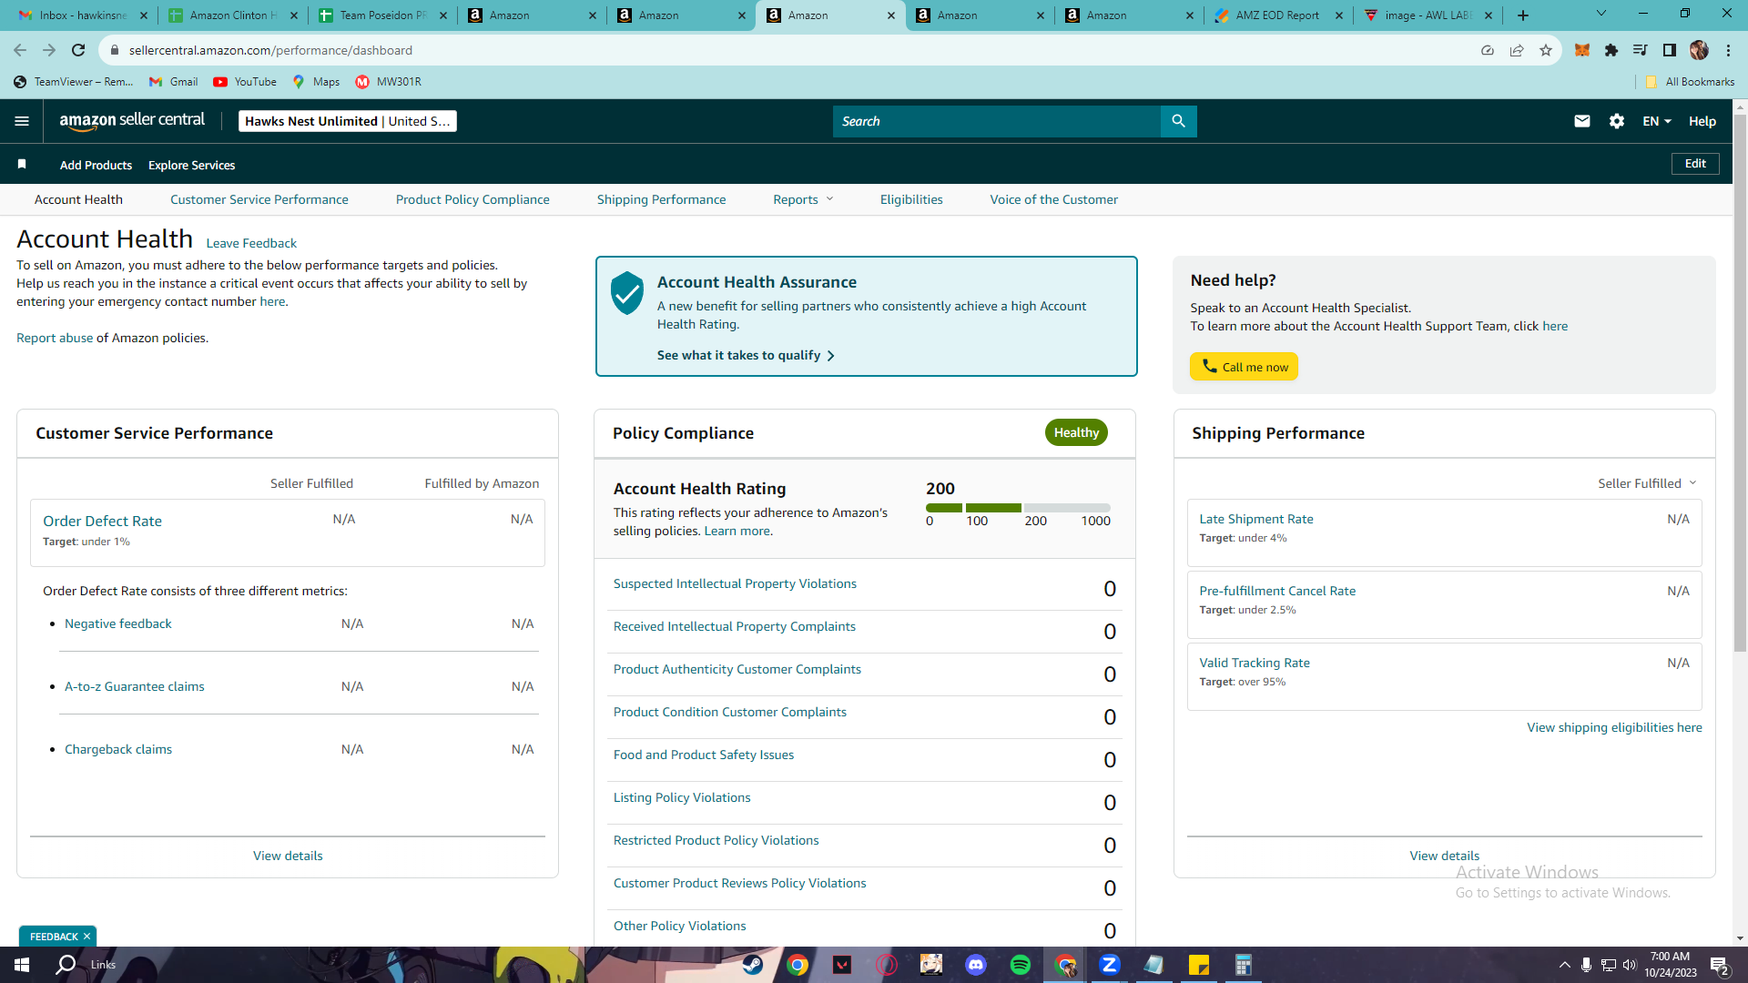Open Sticky Notes from the taskbar

pyautogui.click(x=1199, y=965)
